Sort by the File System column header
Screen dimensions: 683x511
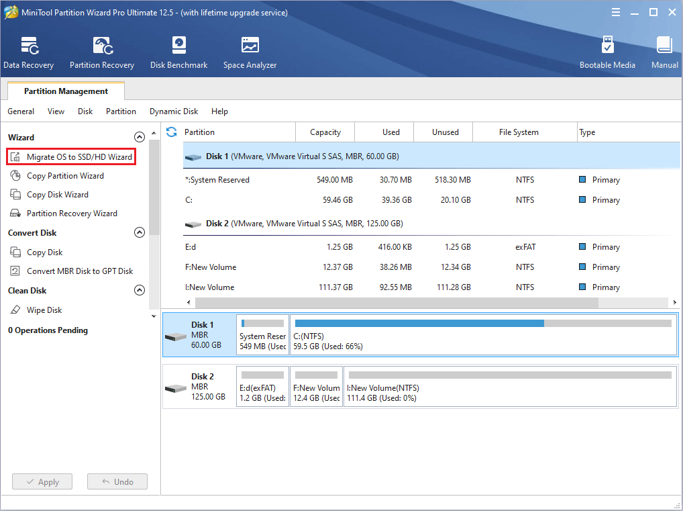pyautogui.click(x=525, y=132)
